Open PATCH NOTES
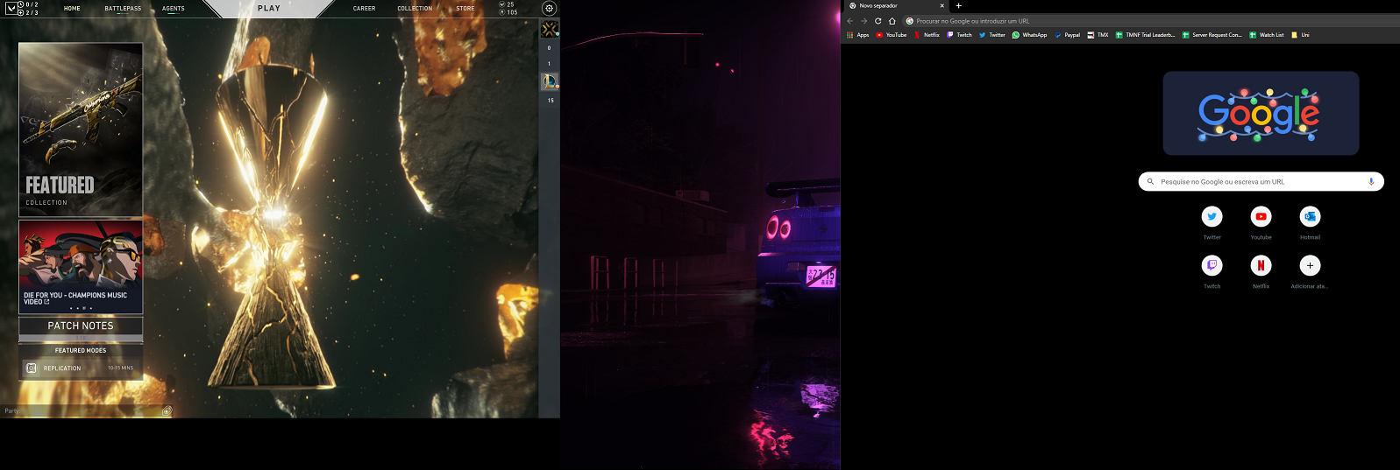The width and height of the screenshot is (1400, 470). 81,328
